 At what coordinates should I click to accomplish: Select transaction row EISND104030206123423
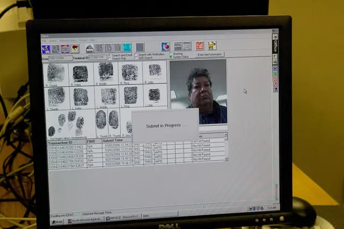[x=66, y=147]
